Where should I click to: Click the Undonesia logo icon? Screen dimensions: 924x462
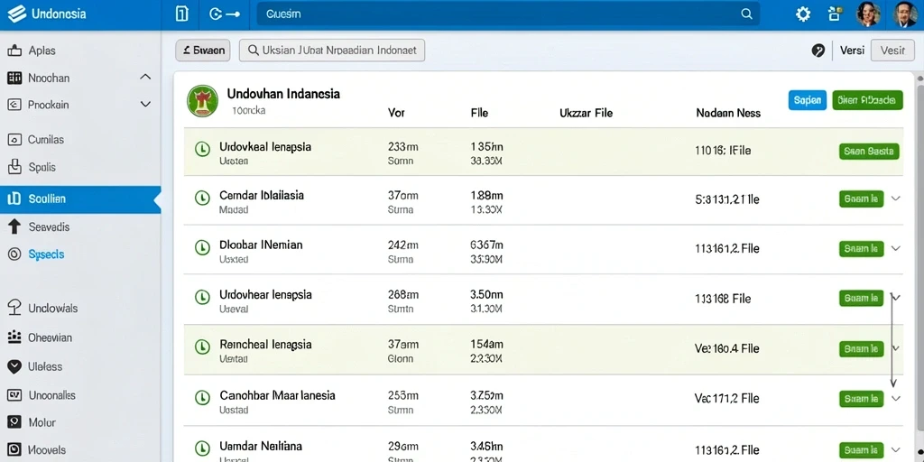tap(16, 14)
